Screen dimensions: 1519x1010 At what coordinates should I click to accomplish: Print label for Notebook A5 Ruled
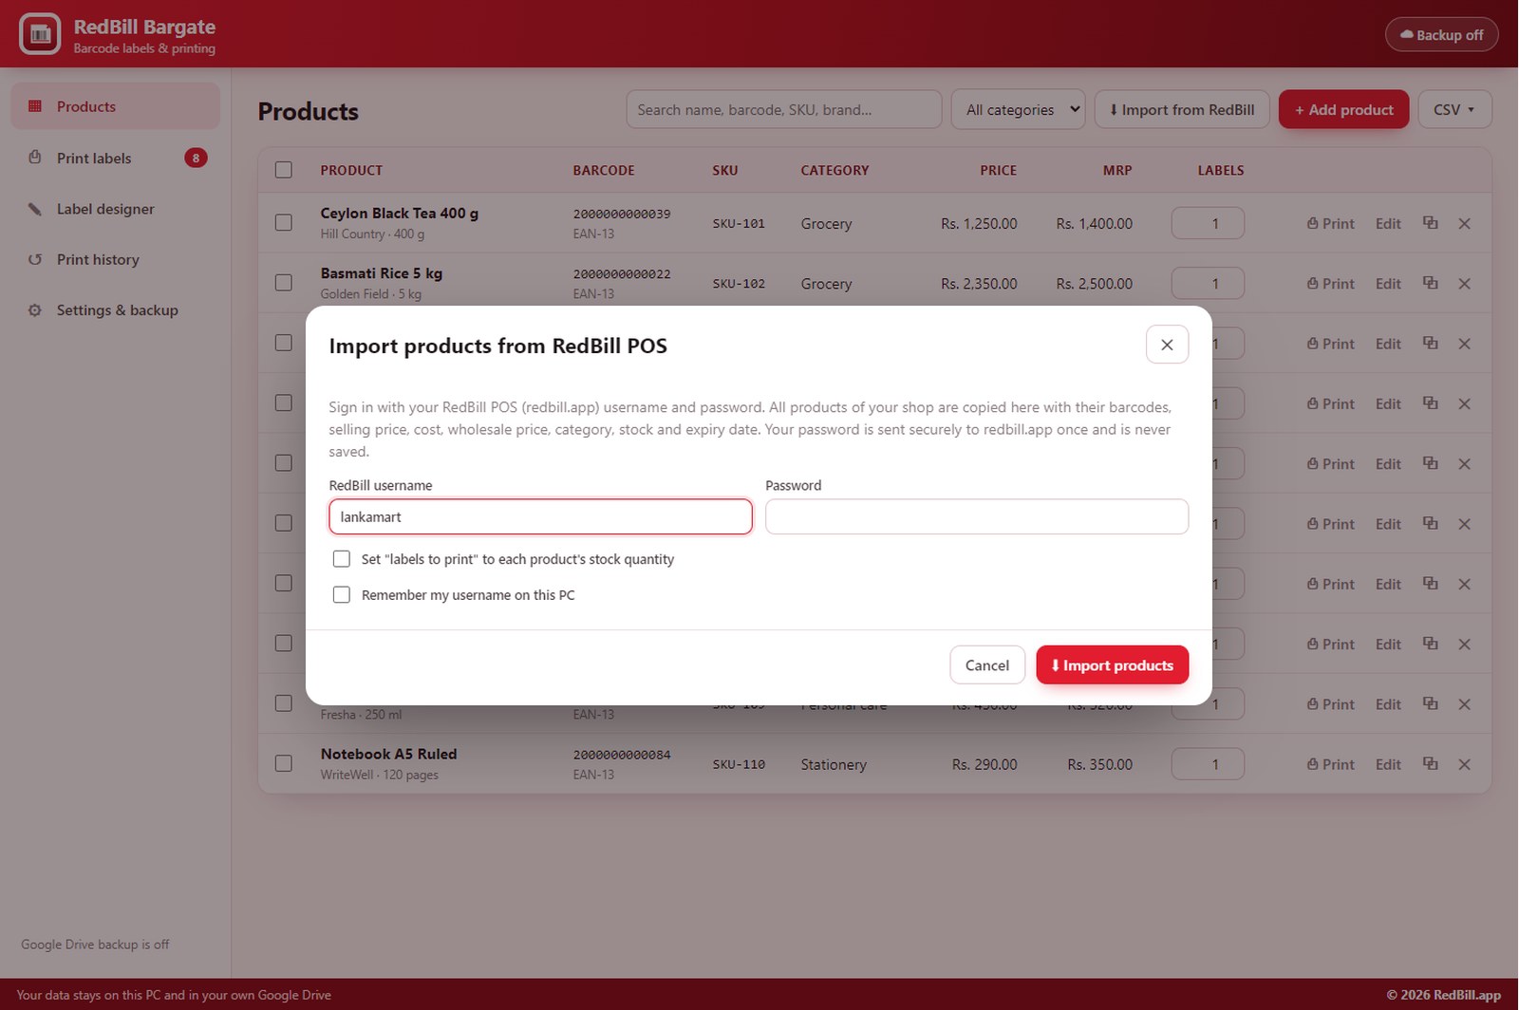click(x=1331, y=764)
